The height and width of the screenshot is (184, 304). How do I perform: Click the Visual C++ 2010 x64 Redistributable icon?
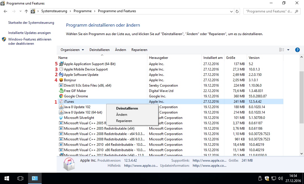point(61,144)
